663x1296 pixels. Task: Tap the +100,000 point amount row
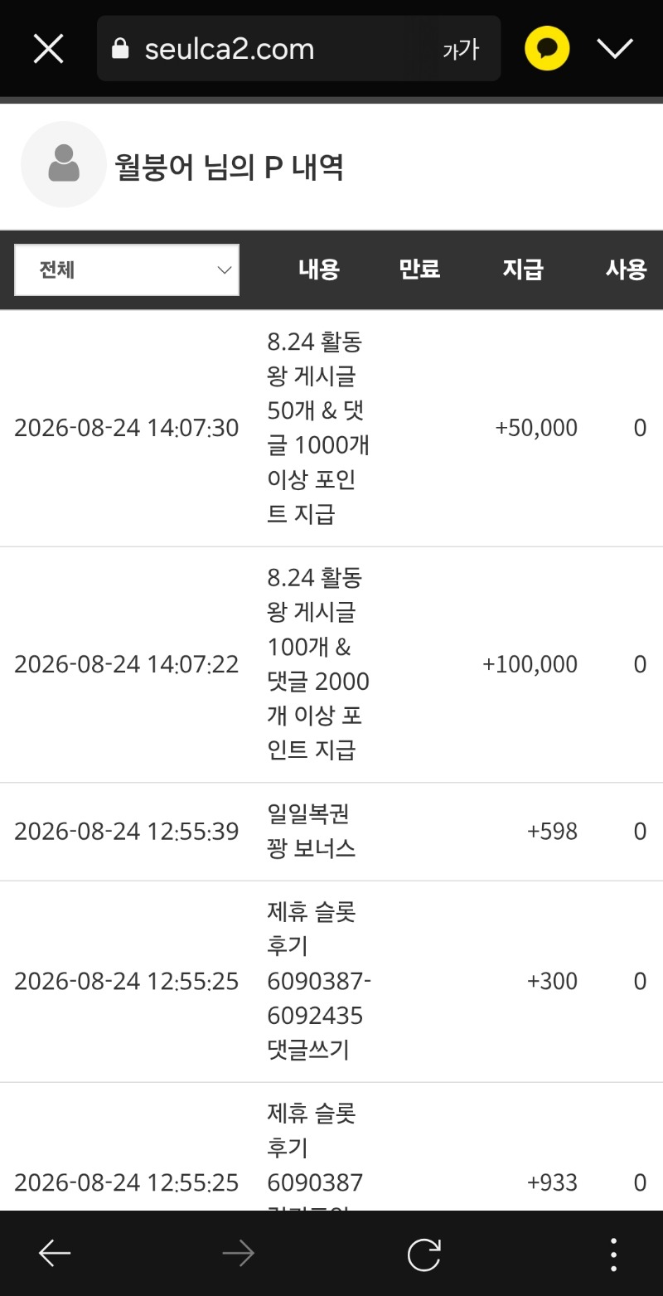tap(331, 665)
